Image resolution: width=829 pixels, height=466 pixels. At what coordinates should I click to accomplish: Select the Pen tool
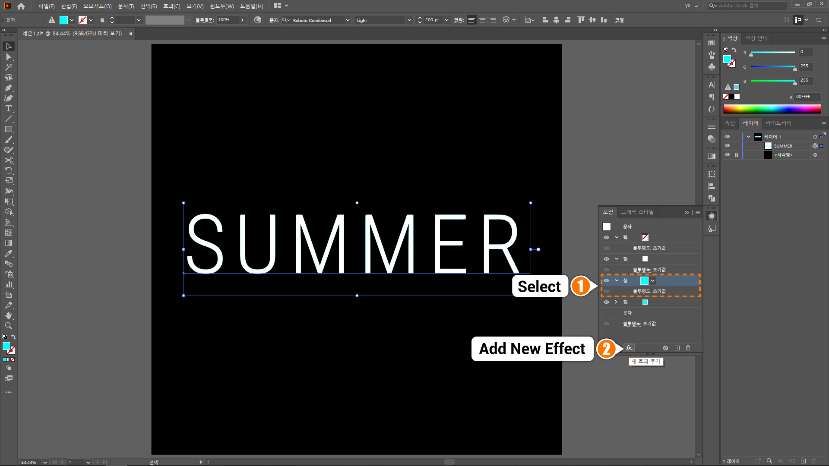pos(8,88)
